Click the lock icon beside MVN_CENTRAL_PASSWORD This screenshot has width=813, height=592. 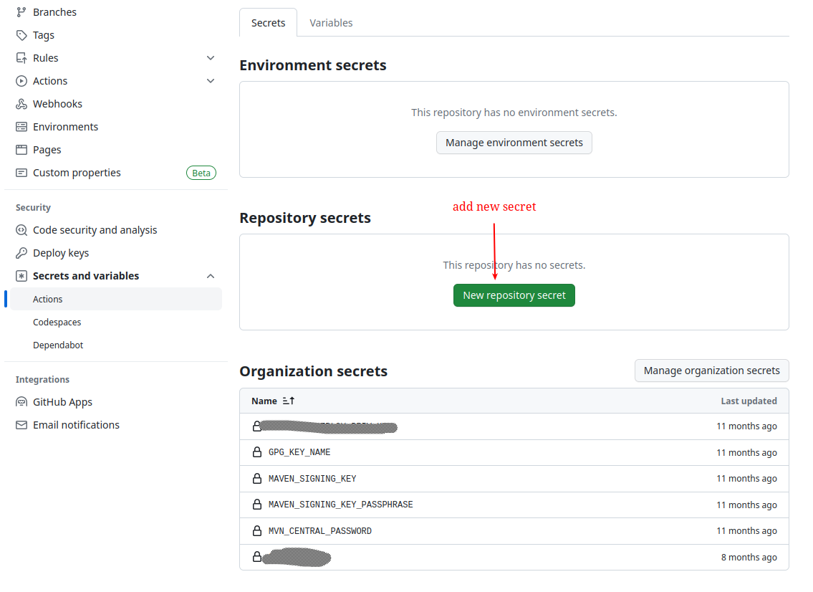[257, 531]
